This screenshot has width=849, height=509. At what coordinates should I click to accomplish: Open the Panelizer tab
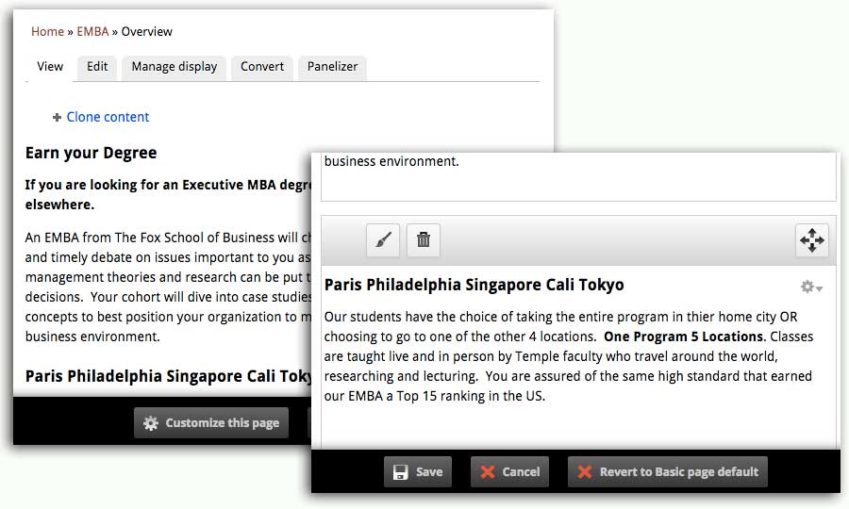coord(333,67)
